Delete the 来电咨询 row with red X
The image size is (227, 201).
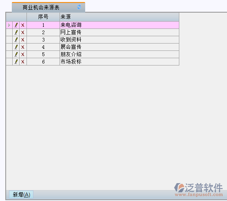coord(23,25)
